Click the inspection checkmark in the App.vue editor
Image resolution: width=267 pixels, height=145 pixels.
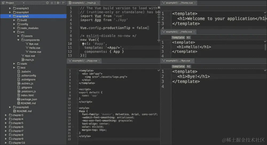coord(159,70)
